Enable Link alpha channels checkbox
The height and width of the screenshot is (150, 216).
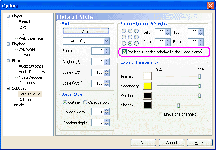(161, 114)
